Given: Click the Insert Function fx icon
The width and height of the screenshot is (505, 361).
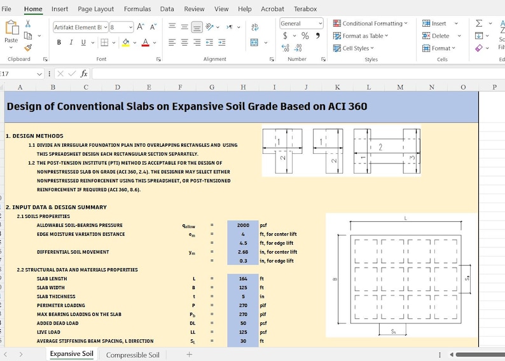Looking at the screenshot, I should 84,74.
